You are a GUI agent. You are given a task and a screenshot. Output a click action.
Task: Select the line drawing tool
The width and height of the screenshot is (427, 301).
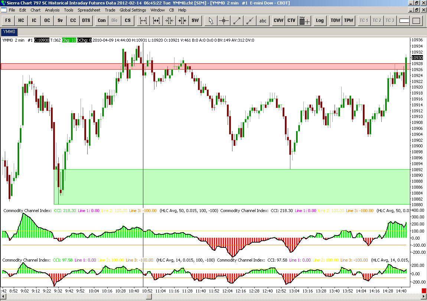pos(237,20)
